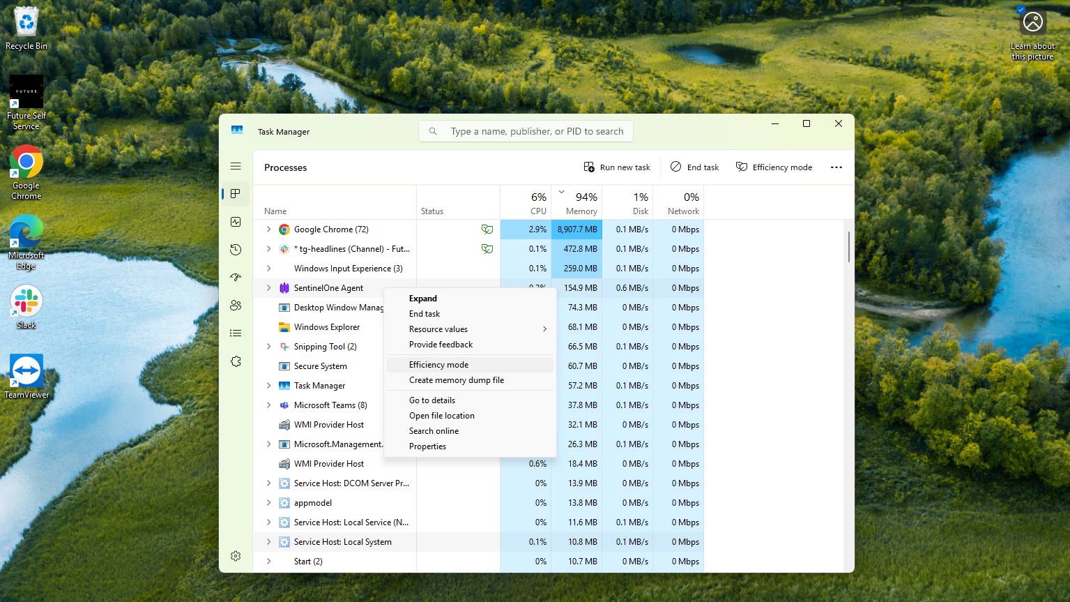Expand the Google Chrome (72) process group

click(x=268, y=229)
